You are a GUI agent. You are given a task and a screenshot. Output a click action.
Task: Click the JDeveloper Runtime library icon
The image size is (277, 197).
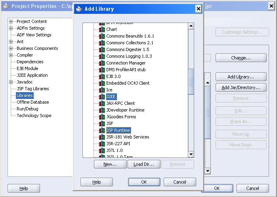(102, 110)
